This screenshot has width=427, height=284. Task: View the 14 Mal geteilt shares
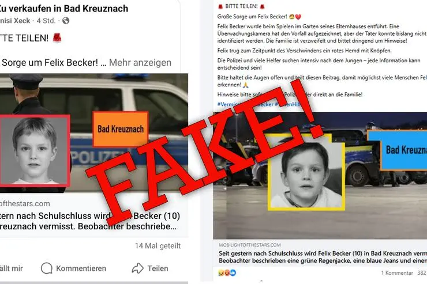158,246
